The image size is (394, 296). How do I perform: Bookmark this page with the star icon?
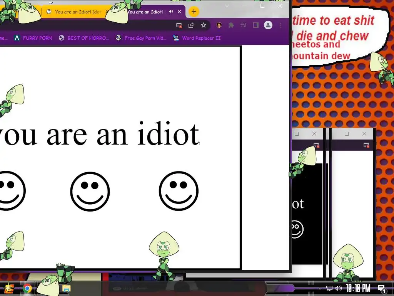click(204, 25)
